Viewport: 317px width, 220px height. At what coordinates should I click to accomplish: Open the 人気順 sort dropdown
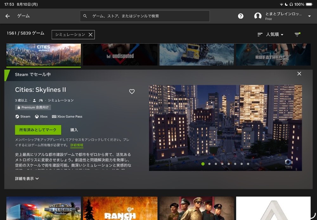(x=270, y=35)
